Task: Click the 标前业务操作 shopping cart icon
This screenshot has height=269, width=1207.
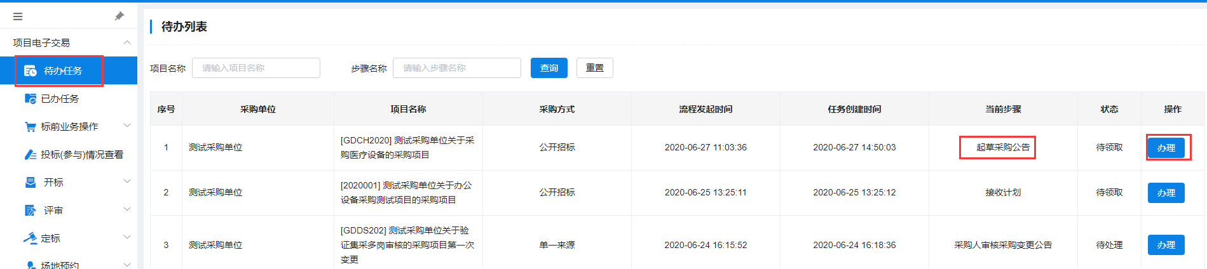Action: pos(30,127)
